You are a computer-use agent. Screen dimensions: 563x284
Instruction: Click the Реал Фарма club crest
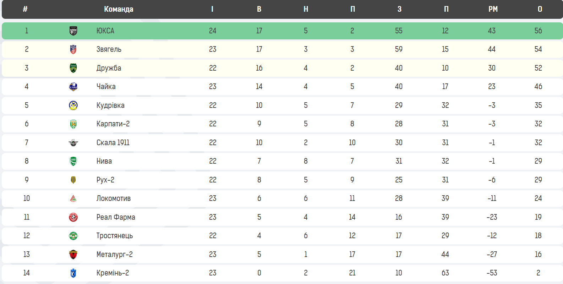(73, 217)
